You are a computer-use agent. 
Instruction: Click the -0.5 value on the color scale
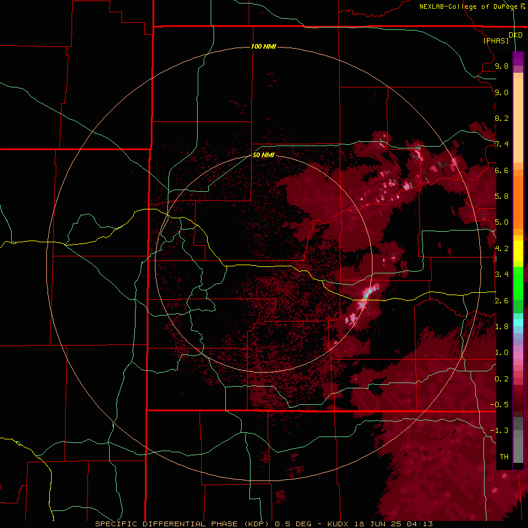pos(499,405)
